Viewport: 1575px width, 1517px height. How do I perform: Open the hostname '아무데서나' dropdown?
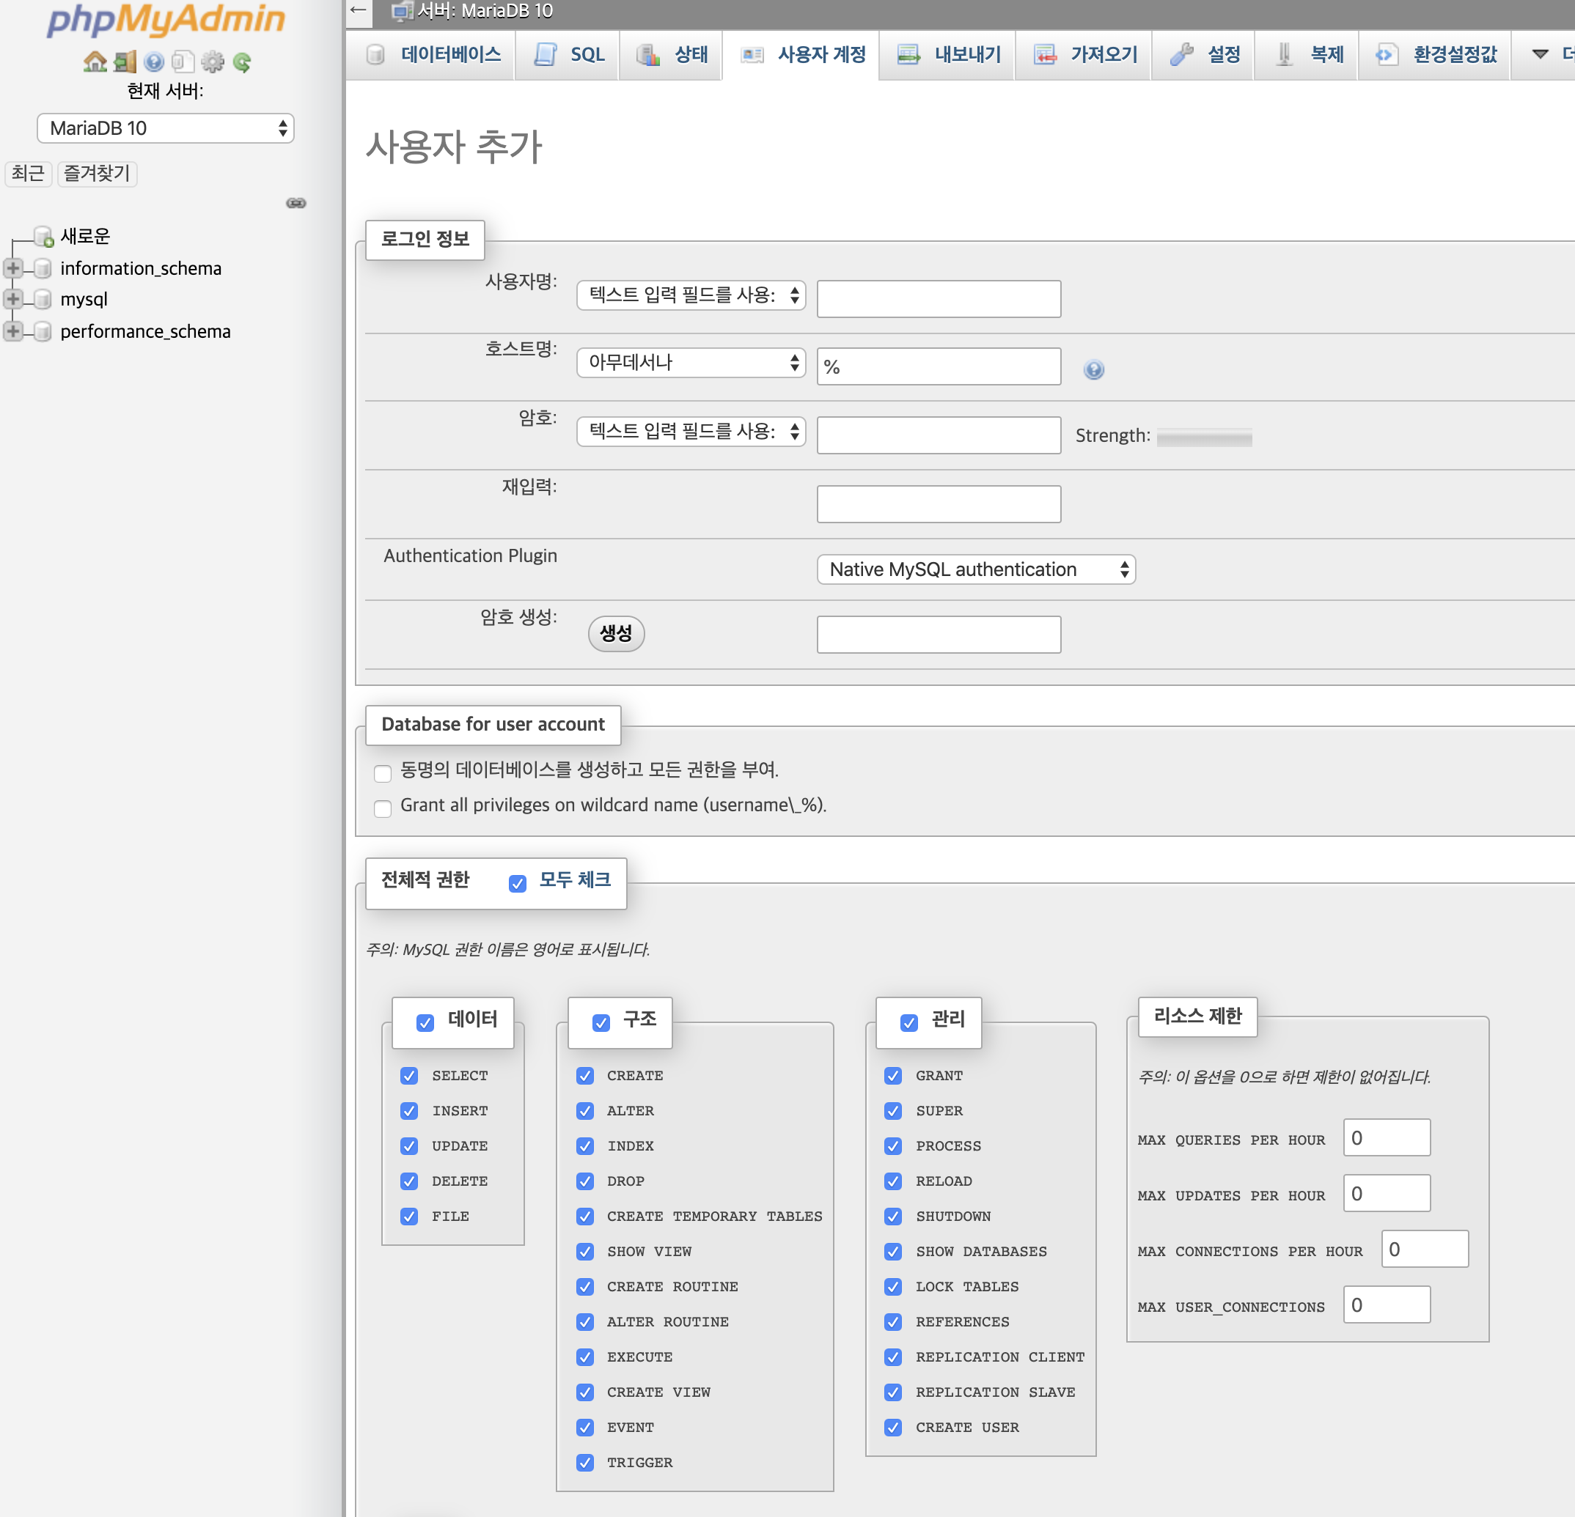click(x=690, y=362)
